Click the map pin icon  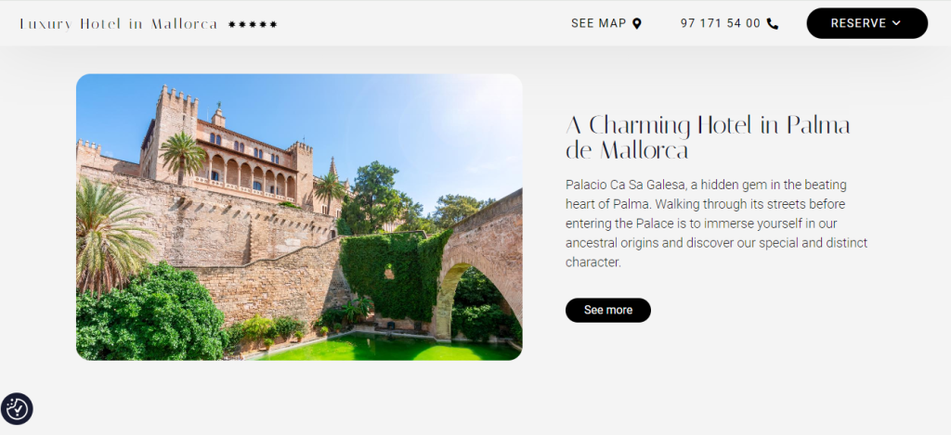point(637,23)
